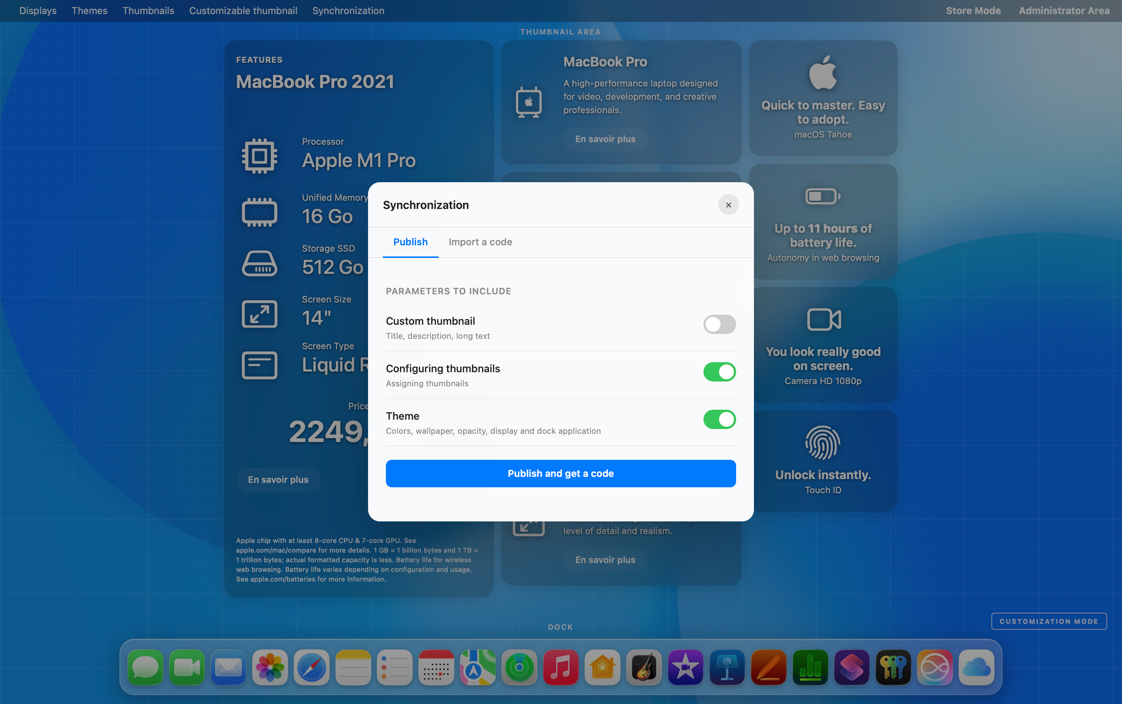This screenshot has width=1122, height=704.
Task: Click the Customization Mode button
Action: 1049,621
